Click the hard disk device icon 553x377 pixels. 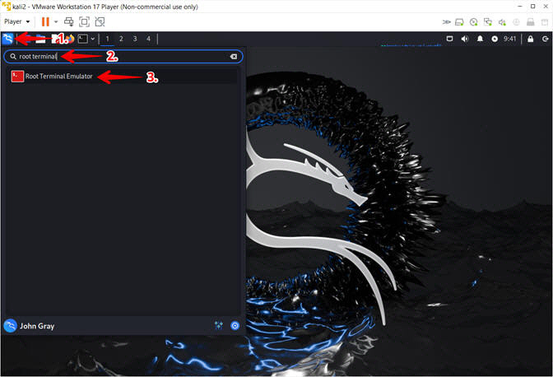(459, 22)
